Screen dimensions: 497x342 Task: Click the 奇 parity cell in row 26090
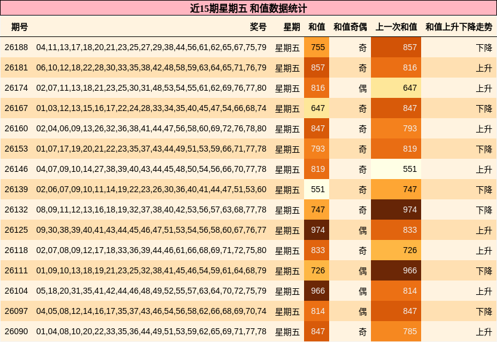click(363, 332)
